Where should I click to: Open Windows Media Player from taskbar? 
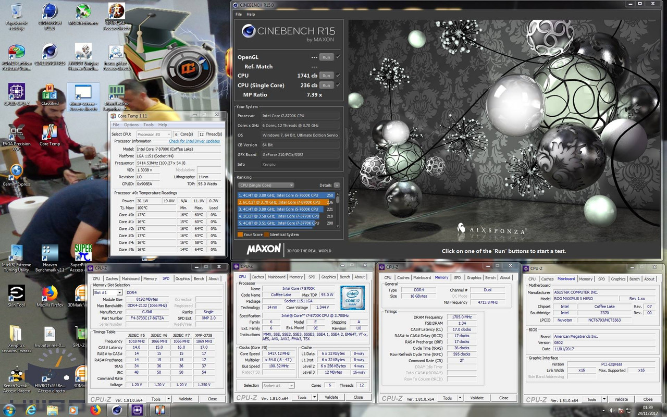[x=72, y=410]
